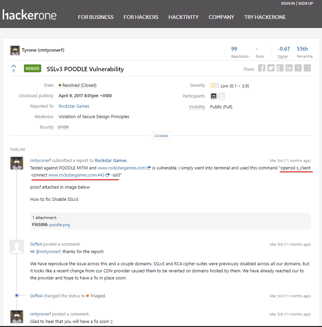Share report on Hacker News
Viewport: 322px width, 327px height.
[298, 68]
